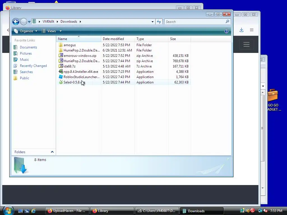The width and height of the screenshot is (287, 215).
Task: Switch to 7-Zip C:\Users taskbar button
Action: (x=157, y=211)
